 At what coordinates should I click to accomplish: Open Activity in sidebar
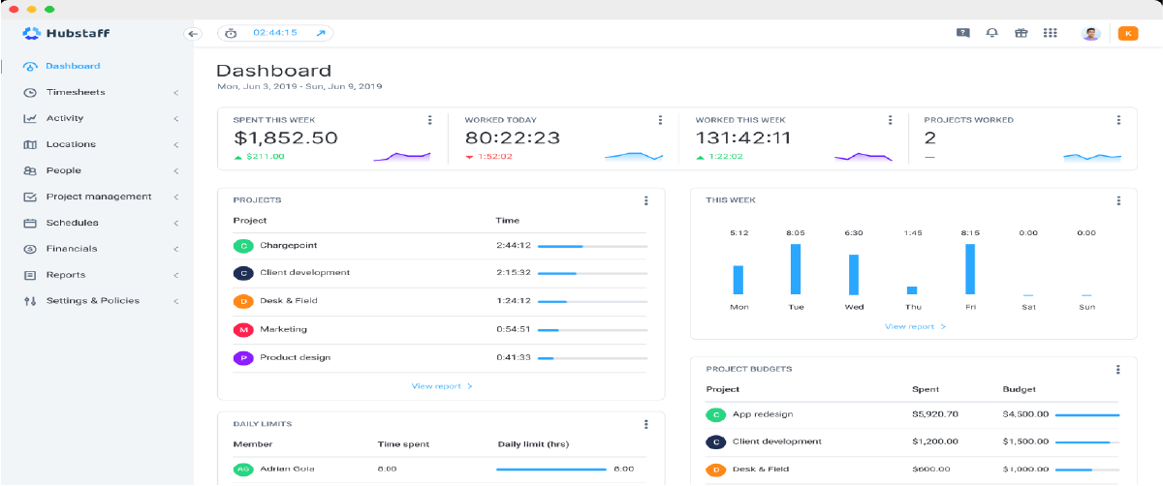(x=65, y=118)
